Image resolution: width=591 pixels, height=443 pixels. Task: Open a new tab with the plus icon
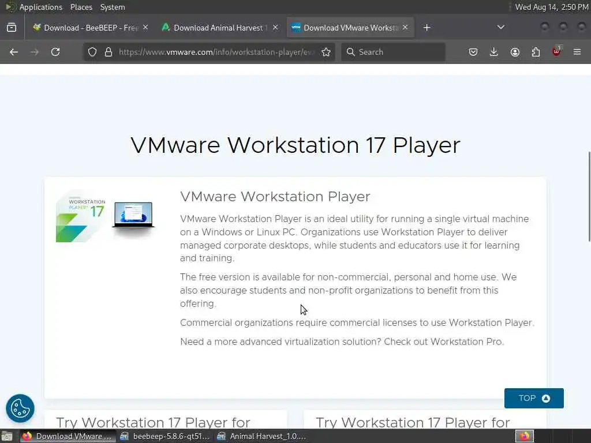pos(427,28)
